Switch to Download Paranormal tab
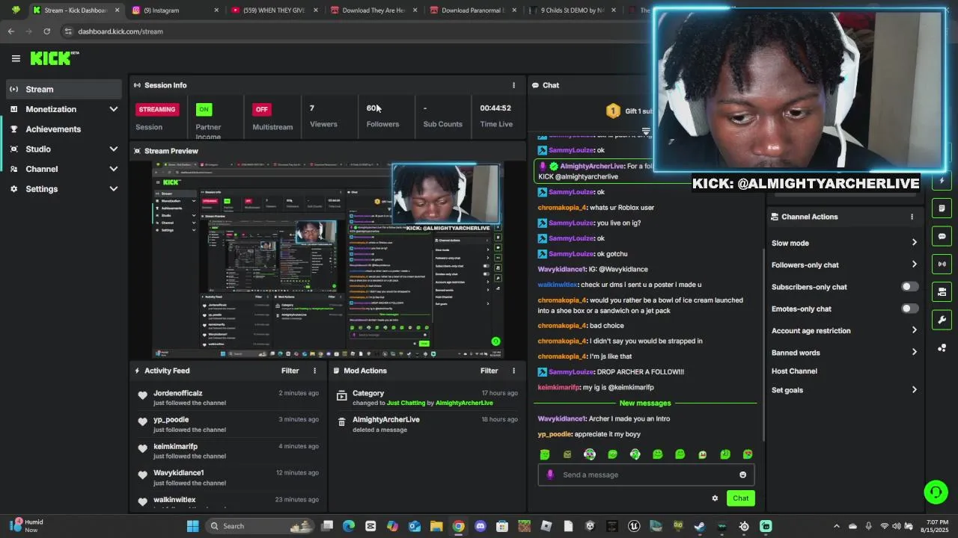The width and height of the screenshot is (958, 538). pyautogui.click(x=474, y=10)
